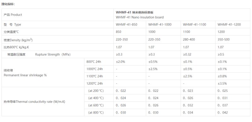Image resolution: width=252 pixels, height=122 pixels.
Task: Click the Thermal conductivity rate (W/m.K) label
Action: (34, 102)
